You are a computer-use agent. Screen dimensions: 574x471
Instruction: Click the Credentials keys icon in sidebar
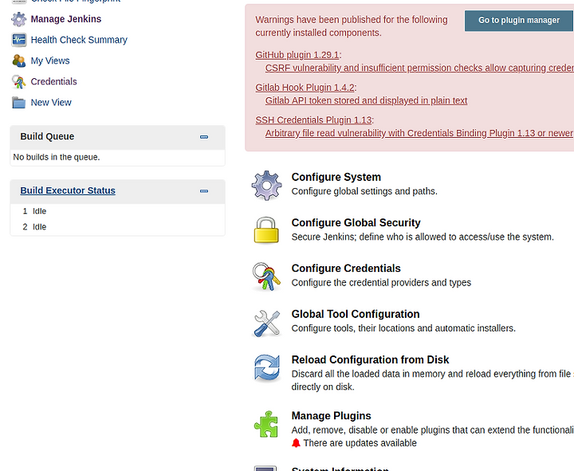pos(18,81)
